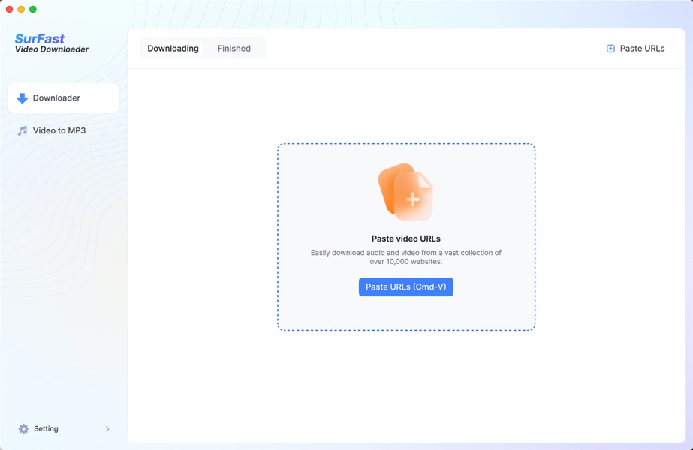Screen dimensions: 693x450
Task: Open the Setting label in sidebar
Action: [x=46, y=429]
